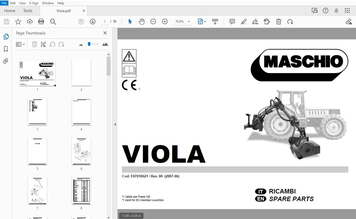356x219 pixels.
Task: Activate the Hand pan tool
Action: point(142,22)
